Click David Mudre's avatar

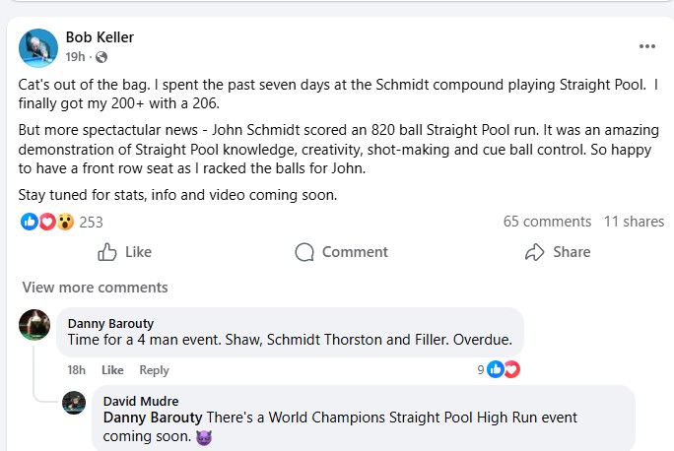tap(74, 403)
